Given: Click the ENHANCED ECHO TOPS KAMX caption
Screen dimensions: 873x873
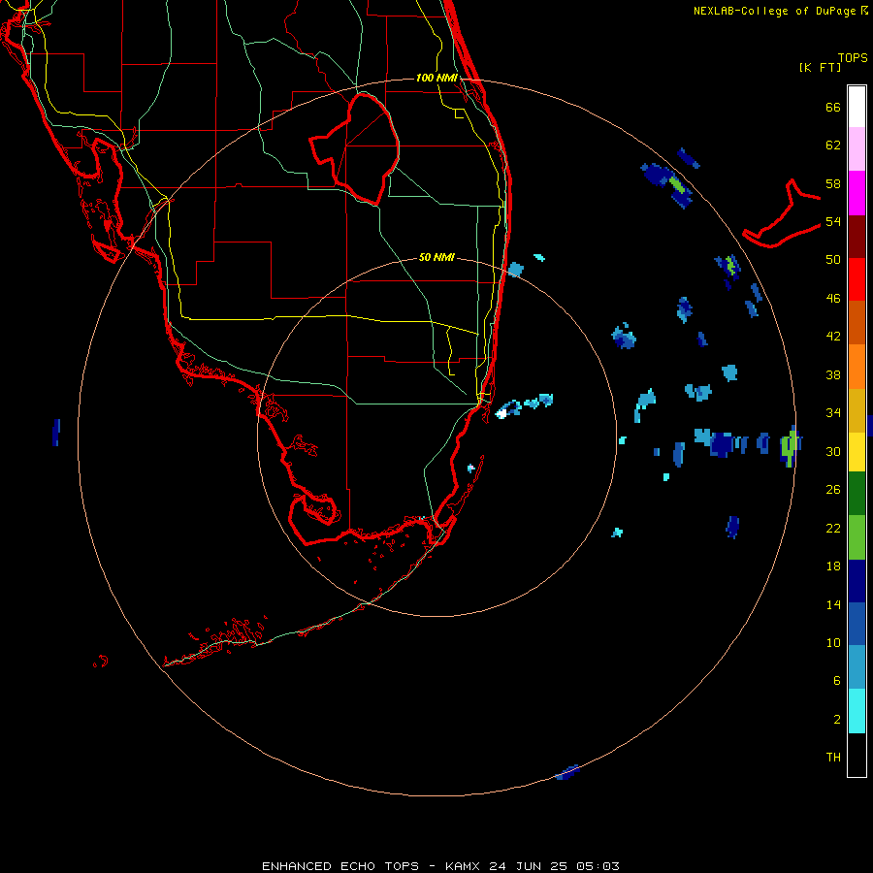Looking at the screenshot, I should click(x=440, y=866).
